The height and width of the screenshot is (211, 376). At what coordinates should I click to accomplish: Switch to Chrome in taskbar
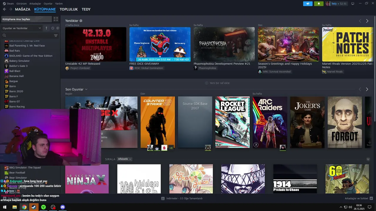click(24, 207)
